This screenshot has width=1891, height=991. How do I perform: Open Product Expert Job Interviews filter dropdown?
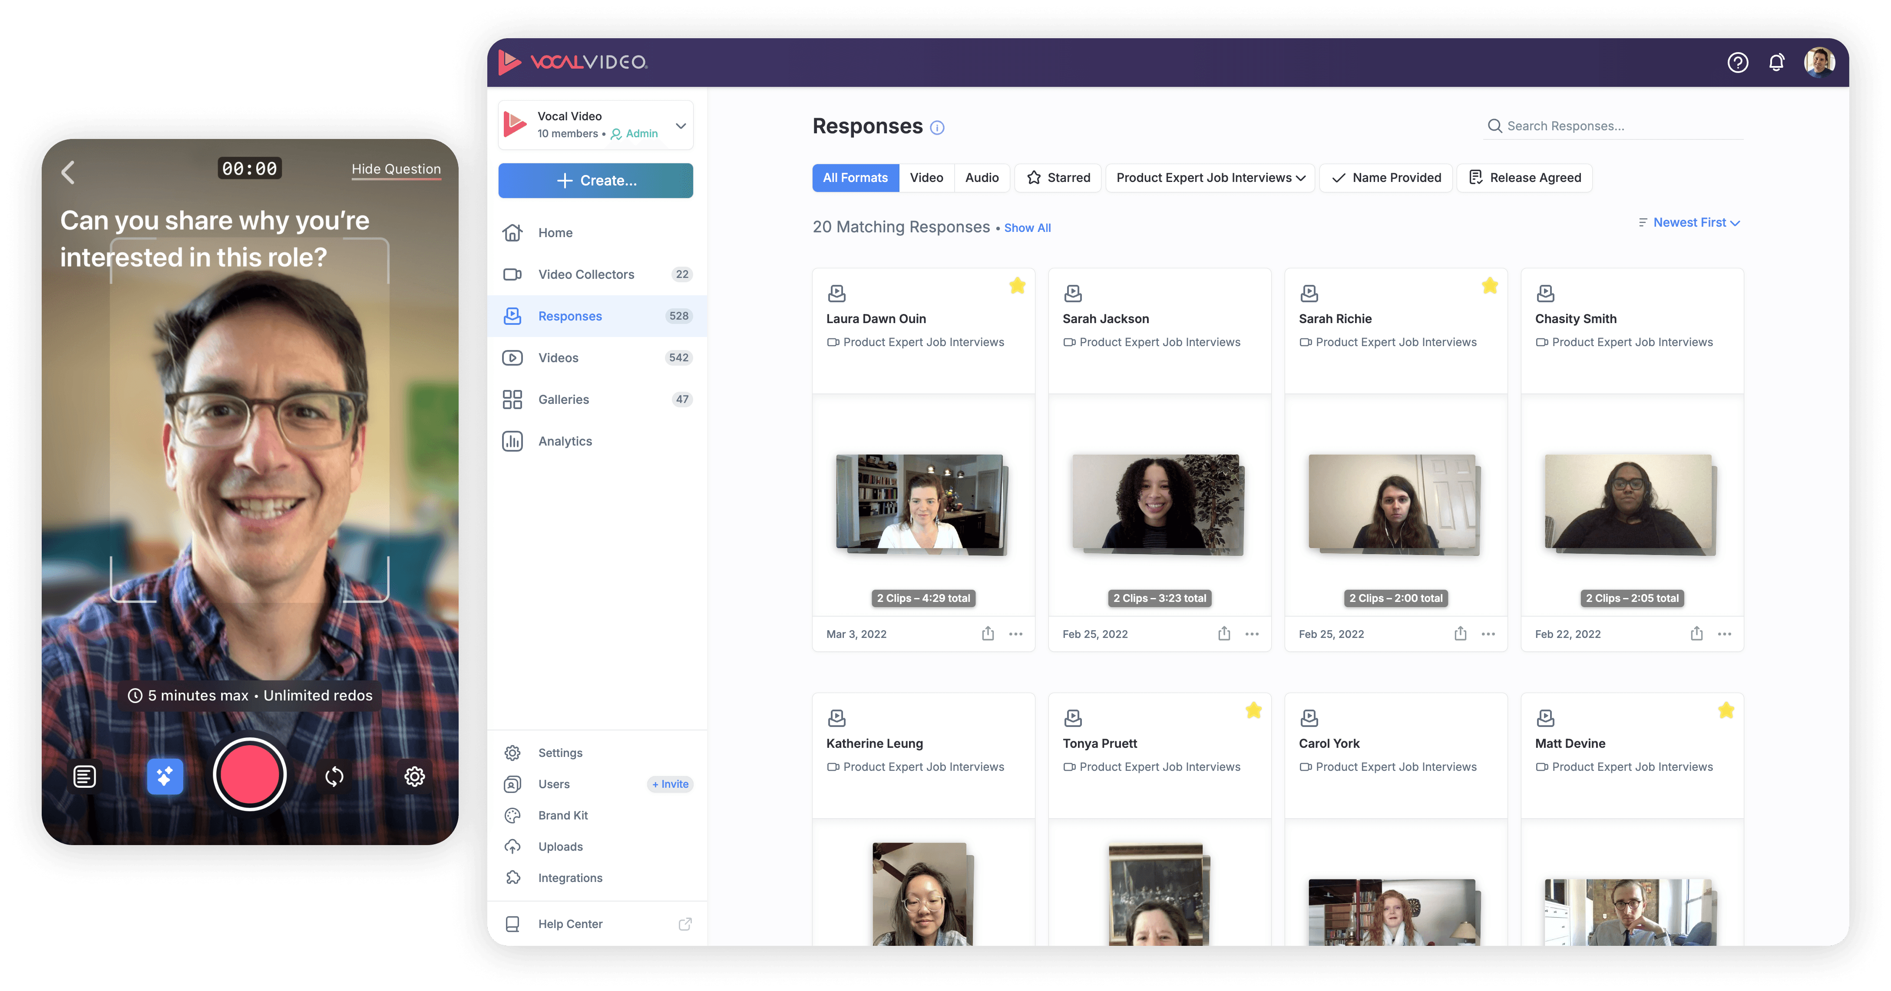tap(1210, 178)
